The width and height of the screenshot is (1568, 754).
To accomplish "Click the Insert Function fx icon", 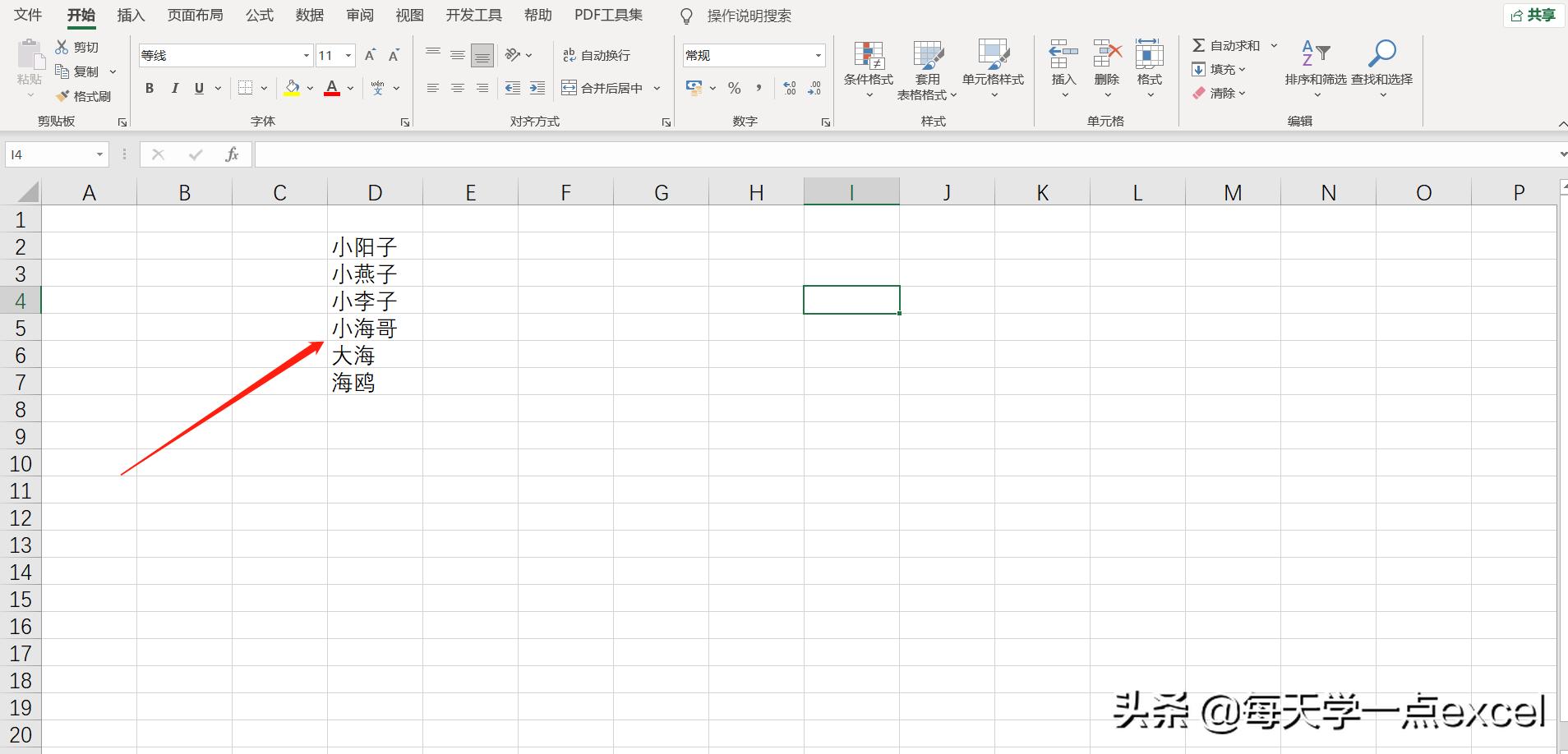I will tap(232, 154).
